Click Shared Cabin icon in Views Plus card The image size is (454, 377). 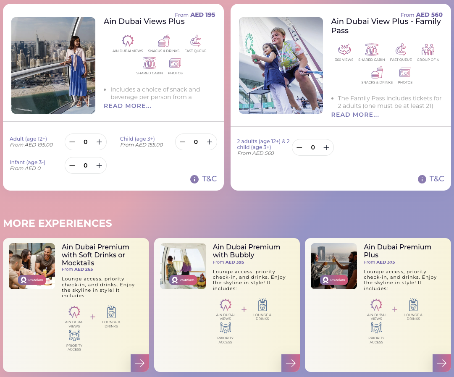click(150, 63)
